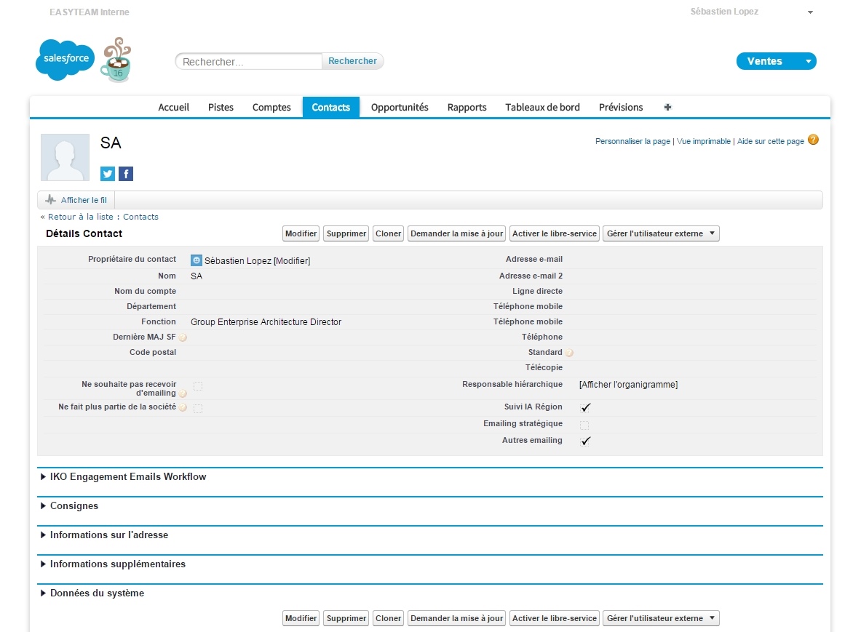Open the Opportunités tab
861x632 pixels.
[400, 108]
